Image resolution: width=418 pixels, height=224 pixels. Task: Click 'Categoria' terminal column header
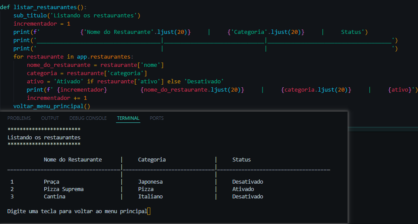(x=152, y=160)
